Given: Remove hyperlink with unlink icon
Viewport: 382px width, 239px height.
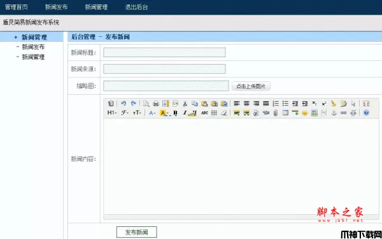Looking at the screenshot, I should click(353, 113).
